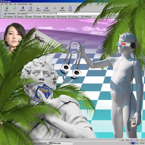Click the Bookmarks label button
Image resolution: width=145 pixels, height=145 pixels.
point(12,13)
